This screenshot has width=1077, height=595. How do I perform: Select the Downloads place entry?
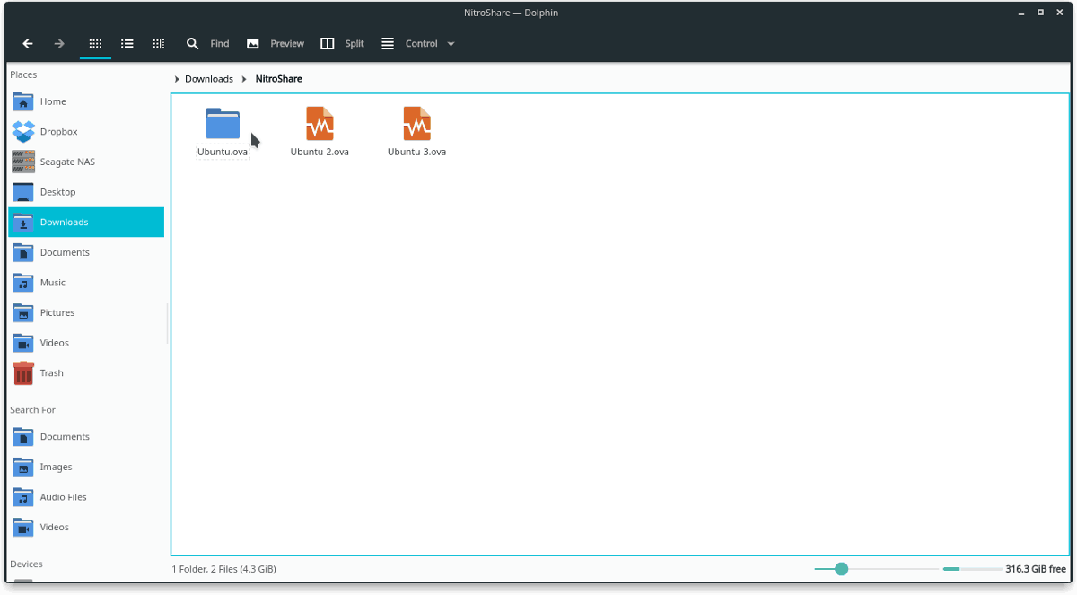[64, 222]
